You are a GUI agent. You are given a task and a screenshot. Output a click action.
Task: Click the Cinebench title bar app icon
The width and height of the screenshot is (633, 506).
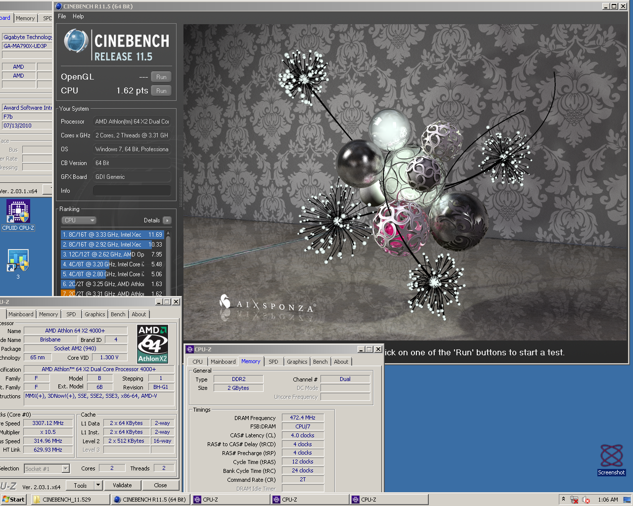(x=58, y=6)
